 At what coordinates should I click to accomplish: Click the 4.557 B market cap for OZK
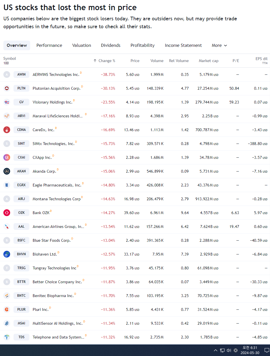209,213
